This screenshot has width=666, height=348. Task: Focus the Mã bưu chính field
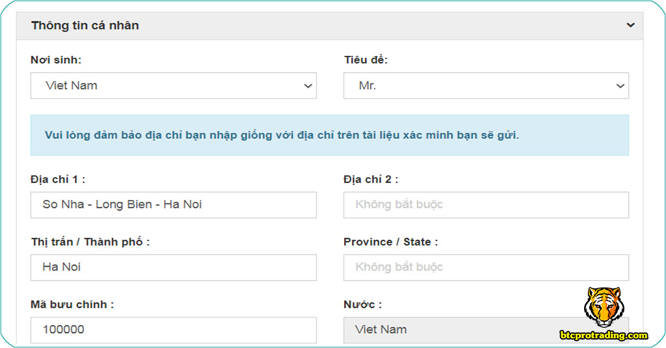173,329
